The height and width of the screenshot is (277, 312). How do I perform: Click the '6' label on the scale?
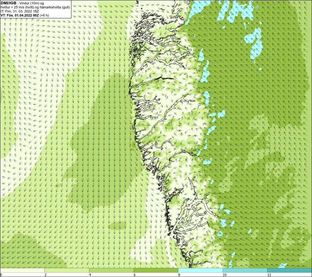pos(135,275)
